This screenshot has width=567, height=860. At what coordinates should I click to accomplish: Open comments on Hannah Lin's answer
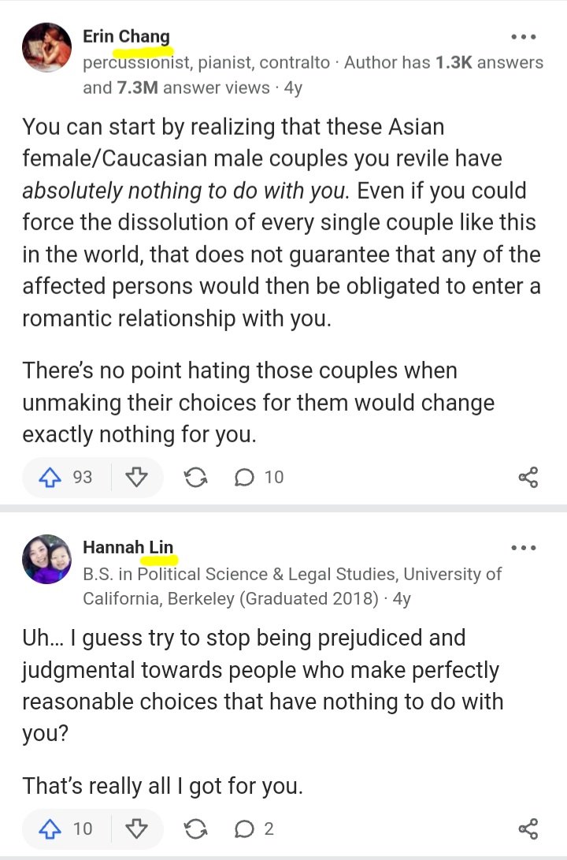tap(254, 828)
